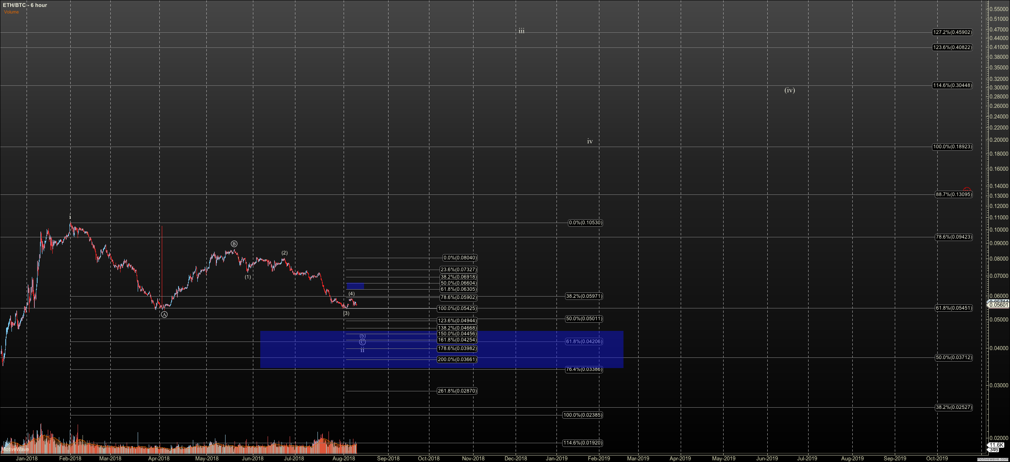Click the (4) Elliott wave label
1010x462 pixels.
coord(351,294)
